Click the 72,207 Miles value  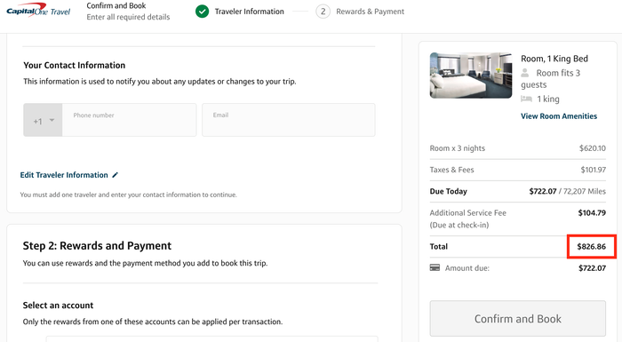pyautogui.click(x=585, y=191)
